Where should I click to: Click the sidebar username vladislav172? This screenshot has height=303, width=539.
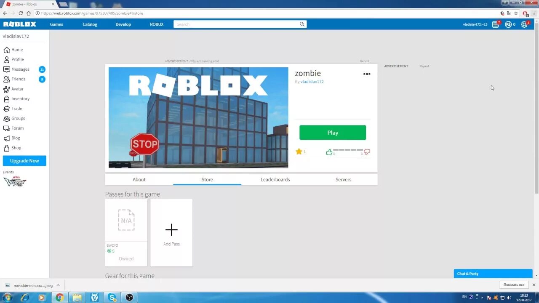(x=16, y=36)
